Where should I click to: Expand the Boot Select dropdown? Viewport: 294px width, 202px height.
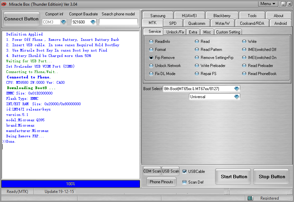coord(237,88)
